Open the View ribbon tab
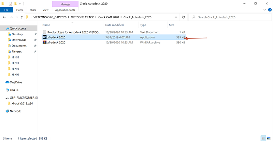Viewport: 273px width, 141px height. pos(46,10)
